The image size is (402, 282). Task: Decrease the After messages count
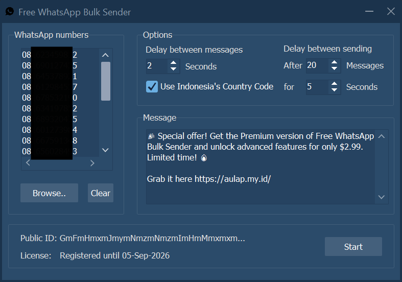click(335, 68)
